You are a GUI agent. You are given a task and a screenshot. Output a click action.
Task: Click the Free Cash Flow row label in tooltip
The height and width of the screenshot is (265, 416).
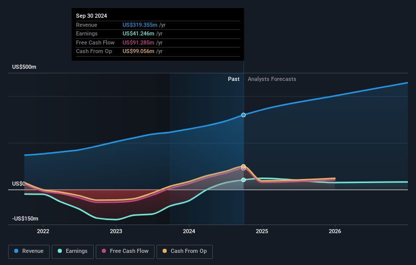coord(95,42)
